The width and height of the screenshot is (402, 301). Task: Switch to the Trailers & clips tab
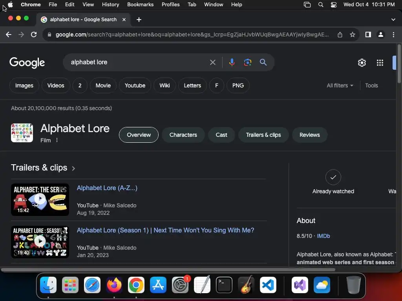263,135
